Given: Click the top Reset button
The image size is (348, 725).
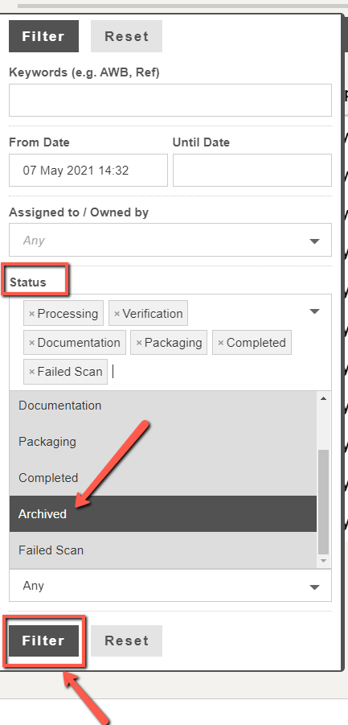Looking at the screenshot, I should pos(126,36).
